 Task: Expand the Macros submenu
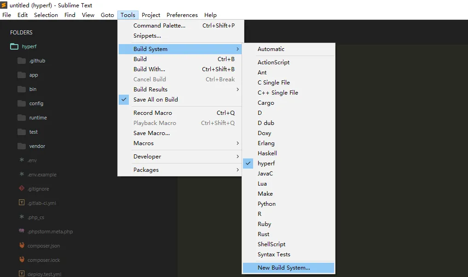180,143
